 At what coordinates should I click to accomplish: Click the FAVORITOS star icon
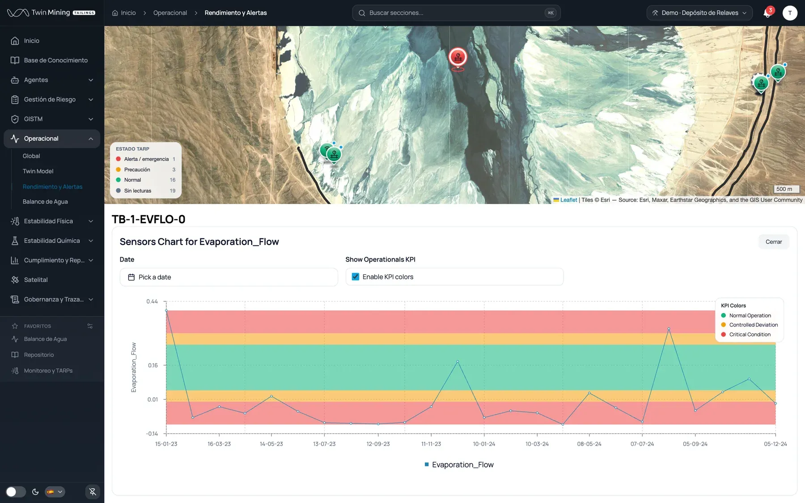15,326
